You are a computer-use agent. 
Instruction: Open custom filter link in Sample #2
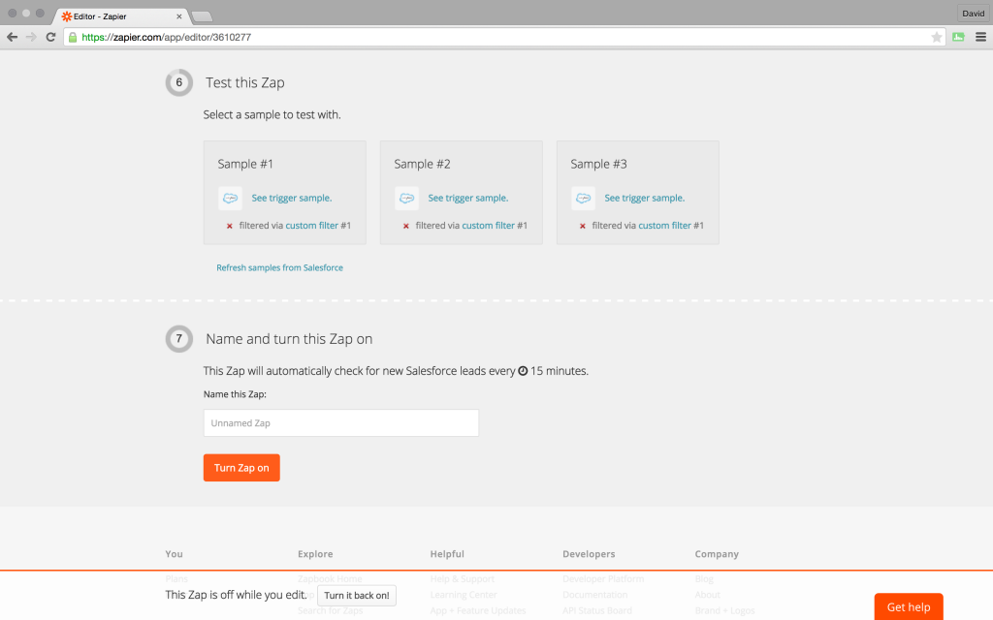[x=489, y=225]
